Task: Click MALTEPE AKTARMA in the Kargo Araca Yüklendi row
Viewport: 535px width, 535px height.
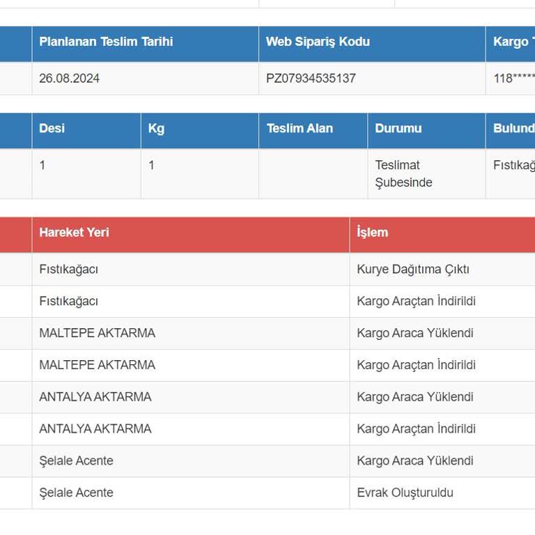Action: 98,334
